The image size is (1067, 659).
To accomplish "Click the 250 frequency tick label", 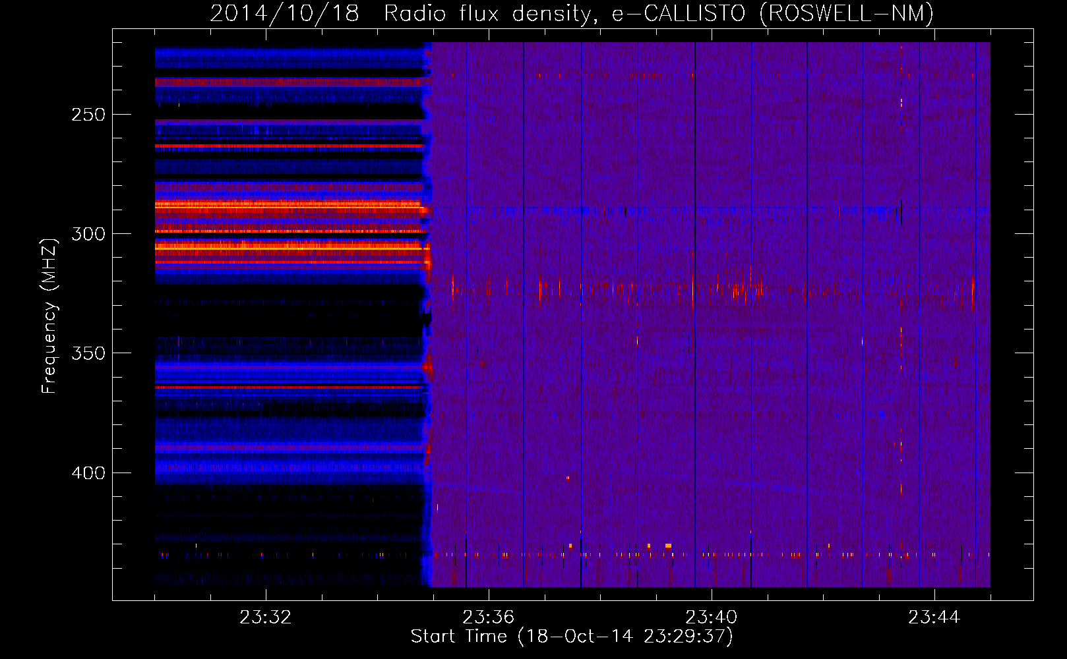I will pyautogui.click(x=89, y=115).
